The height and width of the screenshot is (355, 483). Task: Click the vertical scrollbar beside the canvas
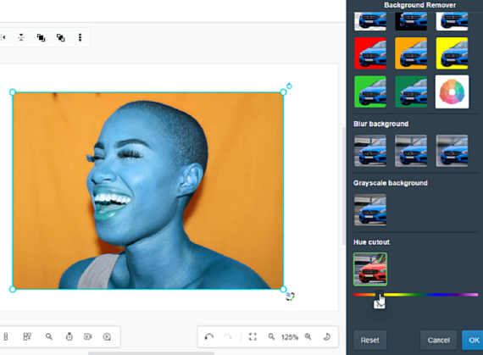344,186
